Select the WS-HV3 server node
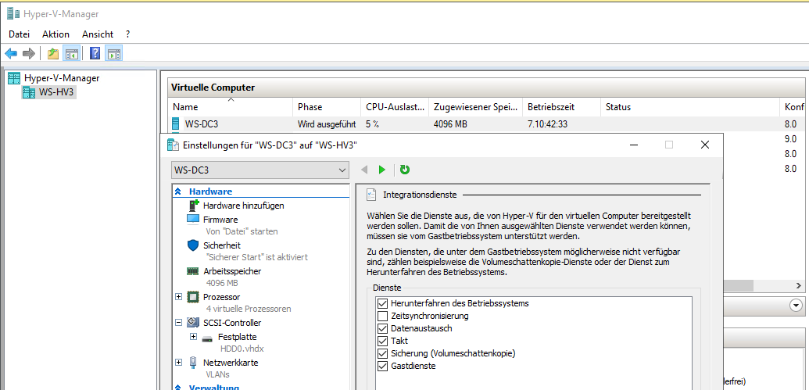This screenshot has height=390, width=809. click(x=57, y=92)
